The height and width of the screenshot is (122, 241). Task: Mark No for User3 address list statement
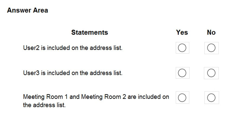pos(211,73)
